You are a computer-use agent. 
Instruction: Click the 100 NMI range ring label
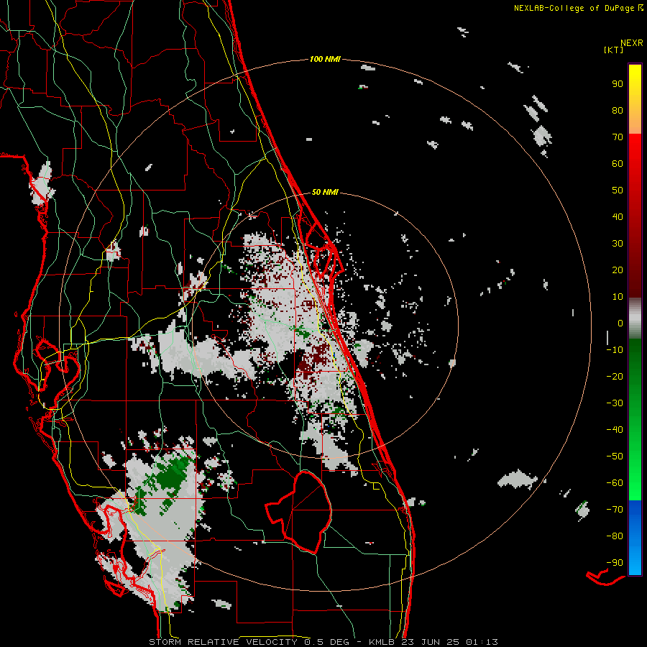pyautogui.click(x=325, y=60)
